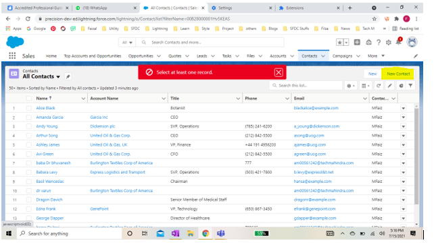The image size is (434, 251).
Task: Open the Campaigns tab
Action: [342, 56]
